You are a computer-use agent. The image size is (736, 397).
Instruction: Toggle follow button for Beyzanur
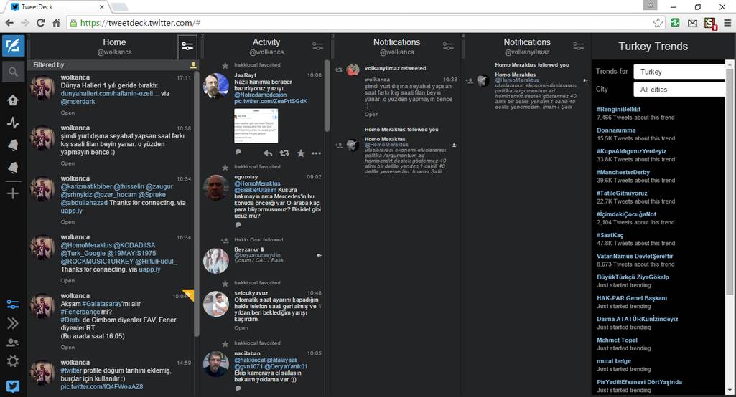click(319, 255)
